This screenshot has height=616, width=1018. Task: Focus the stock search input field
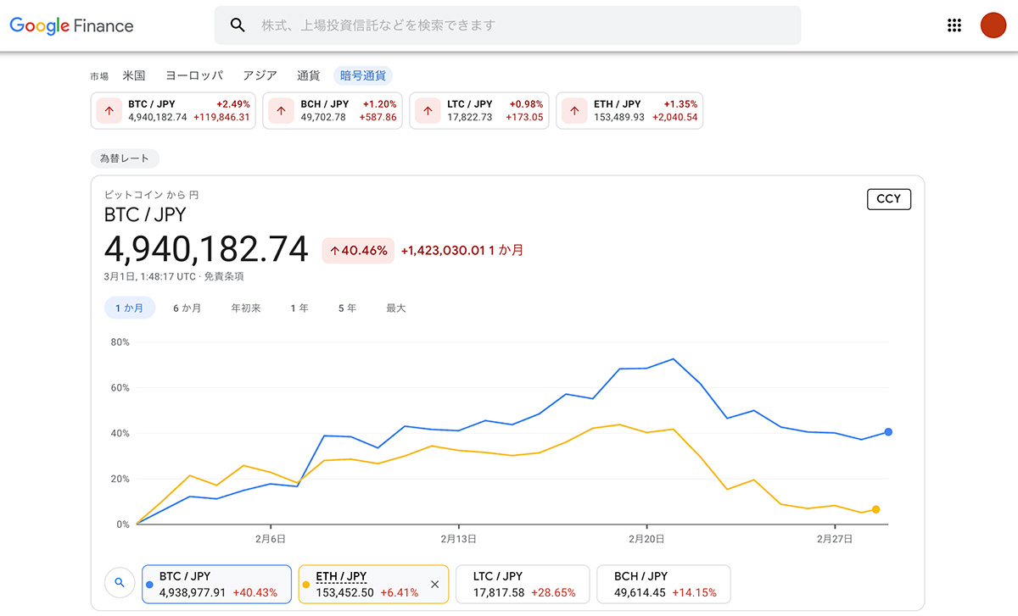pos(507,25)
